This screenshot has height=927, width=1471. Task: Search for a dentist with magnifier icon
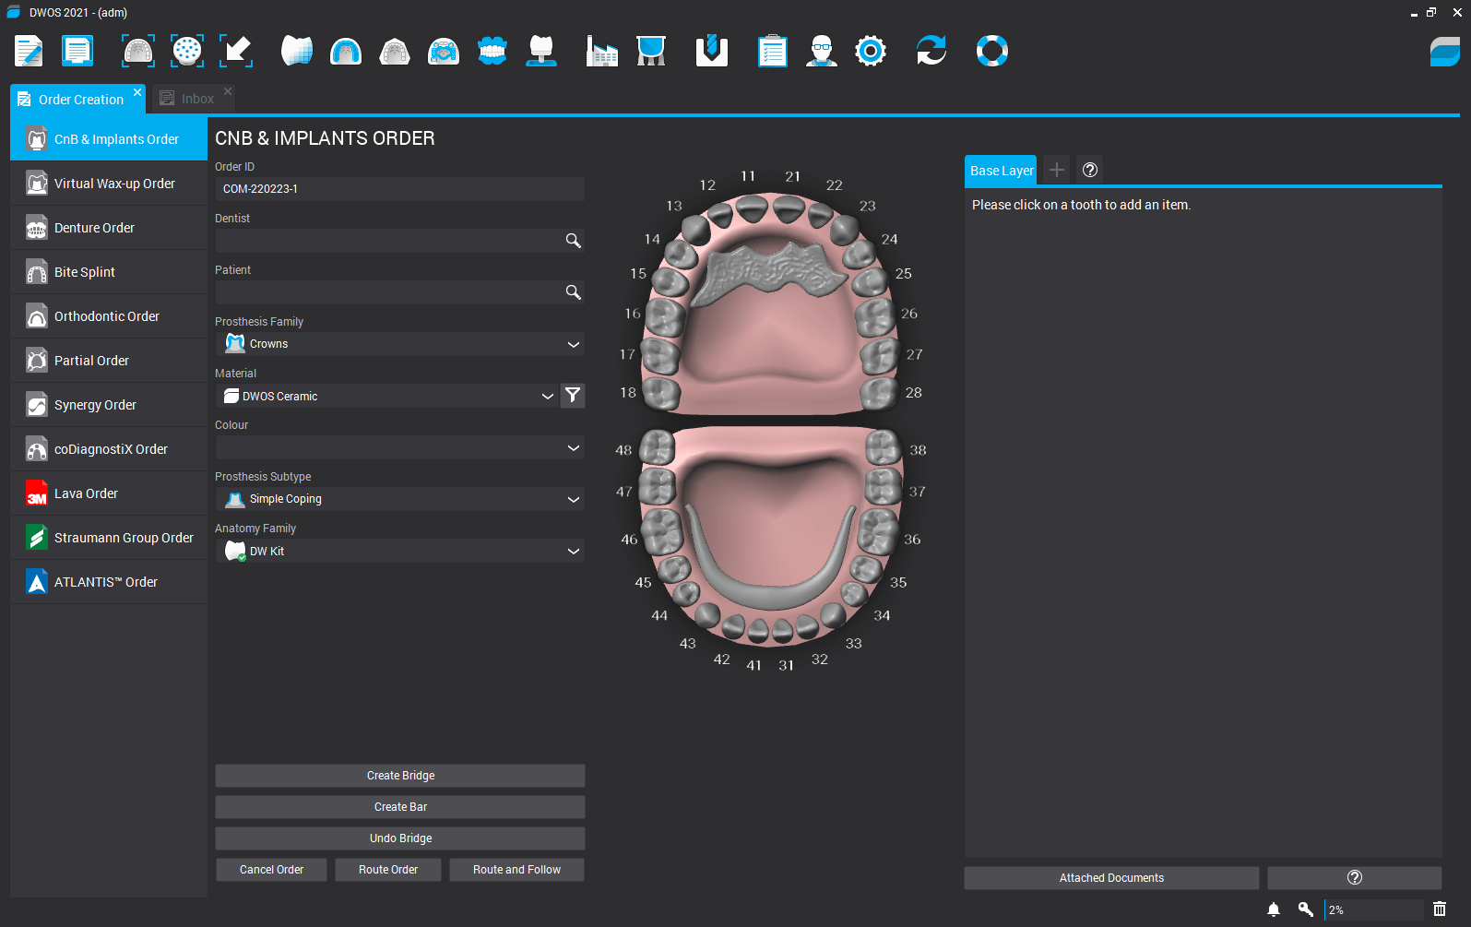[573, 241]
